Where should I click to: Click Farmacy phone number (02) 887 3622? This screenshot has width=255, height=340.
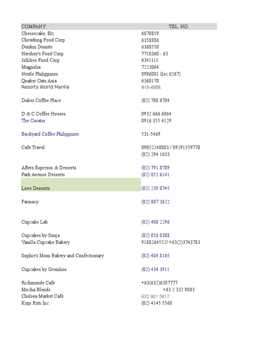click(x=155, y=202)
